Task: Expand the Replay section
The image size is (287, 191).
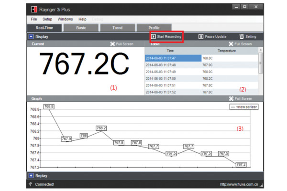Action: pos(31,176)
